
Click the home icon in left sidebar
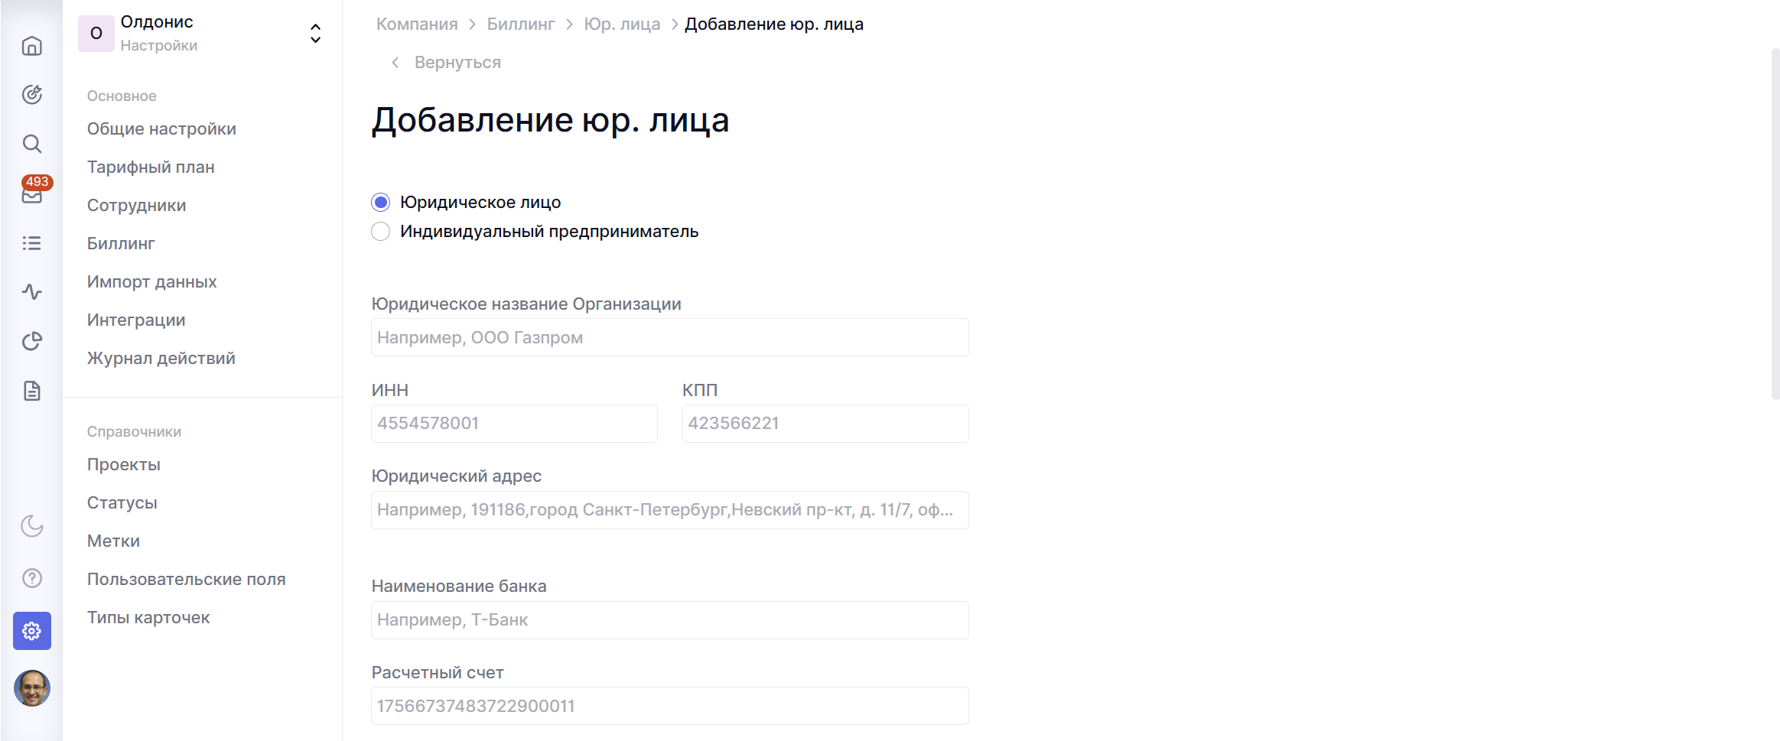[31, 46]
